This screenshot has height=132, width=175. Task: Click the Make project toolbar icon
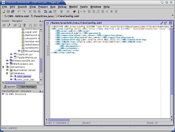click(x=45, y=11)
